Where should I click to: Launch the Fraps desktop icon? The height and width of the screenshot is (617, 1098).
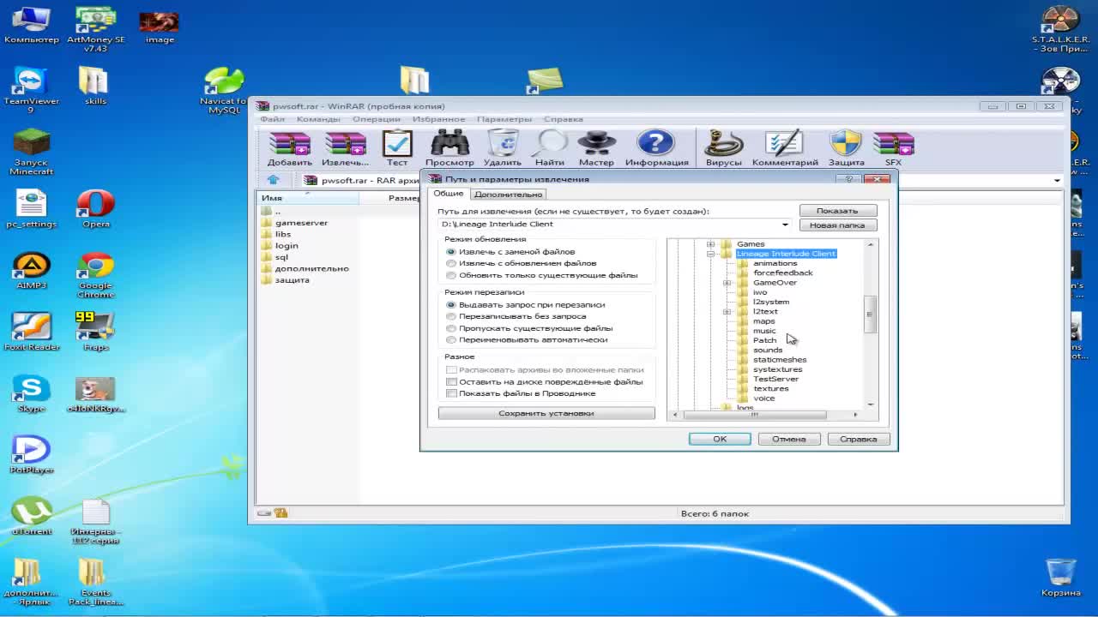[96, 332]
